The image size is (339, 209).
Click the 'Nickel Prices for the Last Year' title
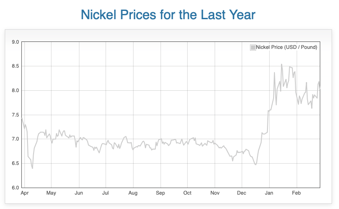(x=168, y=15)
